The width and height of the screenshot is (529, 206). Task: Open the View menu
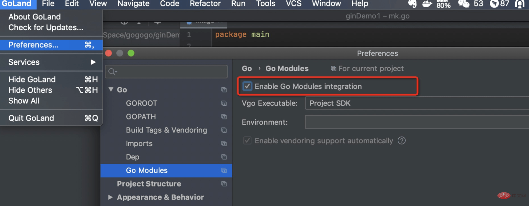[x=98, y=4]
